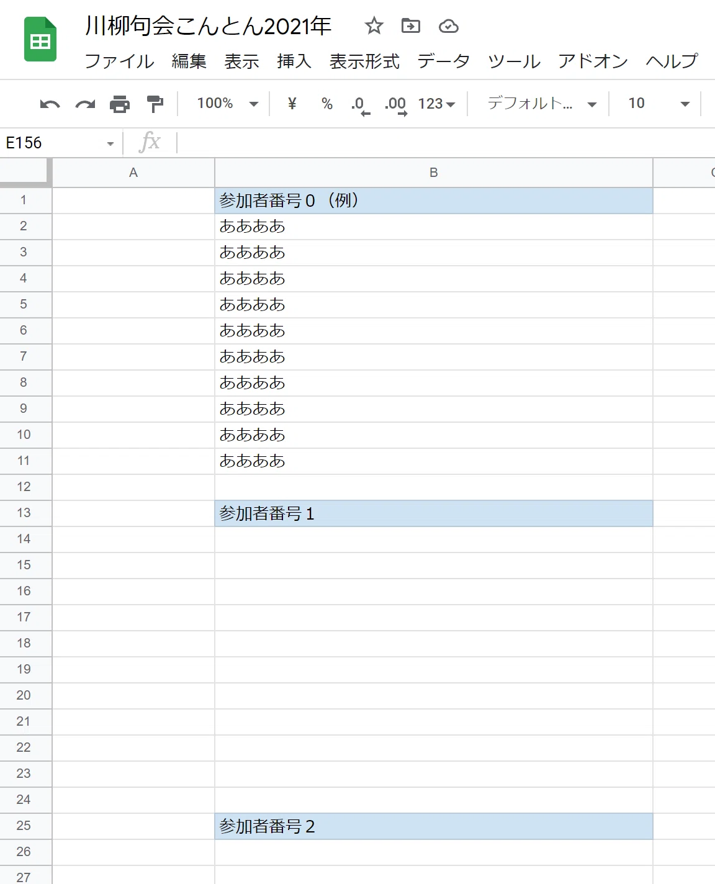Redo the last undone action
Image resolution: width=715 pixels, height=884 pixels.
coord(85,104)
